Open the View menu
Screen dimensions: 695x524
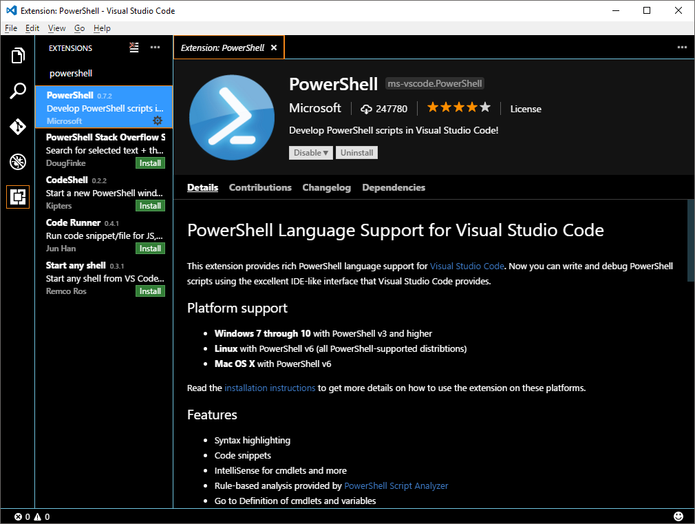[x=56, y=28]
